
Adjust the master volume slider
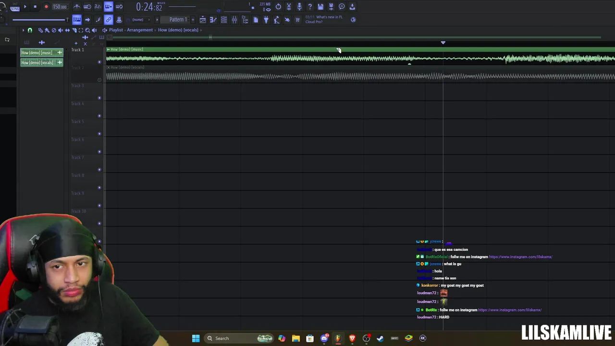click(40, 20)
